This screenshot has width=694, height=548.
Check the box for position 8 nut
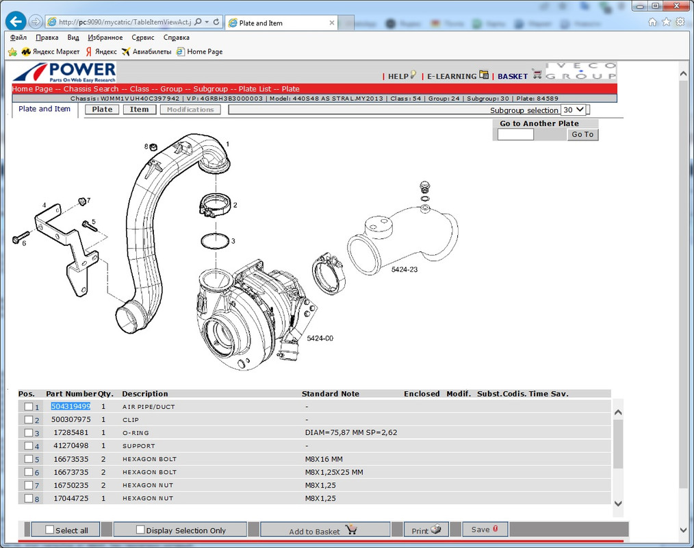point(29,499)
